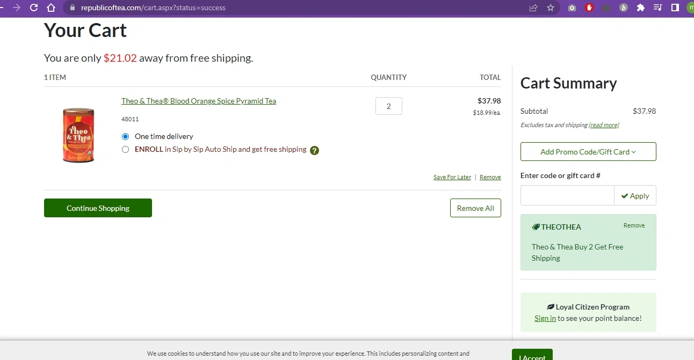Enroll in Sip by Sip Auto Ship
694x360 pixels.
tap(126, 150)
